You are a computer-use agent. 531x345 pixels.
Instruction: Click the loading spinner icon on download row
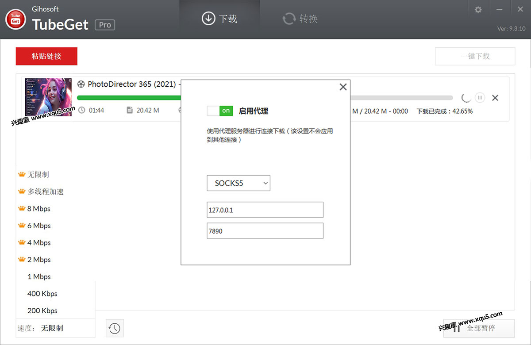pyautogui.click(x=466, y=98)
